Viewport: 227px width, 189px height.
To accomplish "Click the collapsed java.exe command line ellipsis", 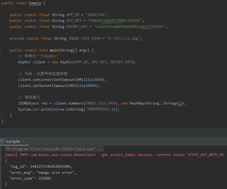I will 100,149.
